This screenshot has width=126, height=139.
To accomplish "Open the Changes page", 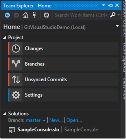I will pos(63,49).
